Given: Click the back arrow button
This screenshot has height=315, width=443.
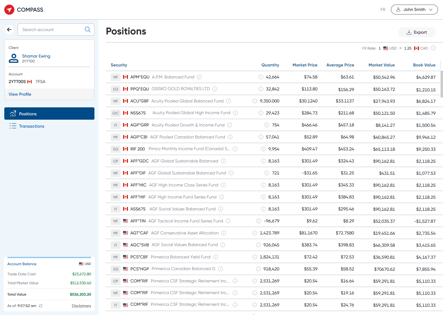Looking at the screenshot, I should 9,30.
